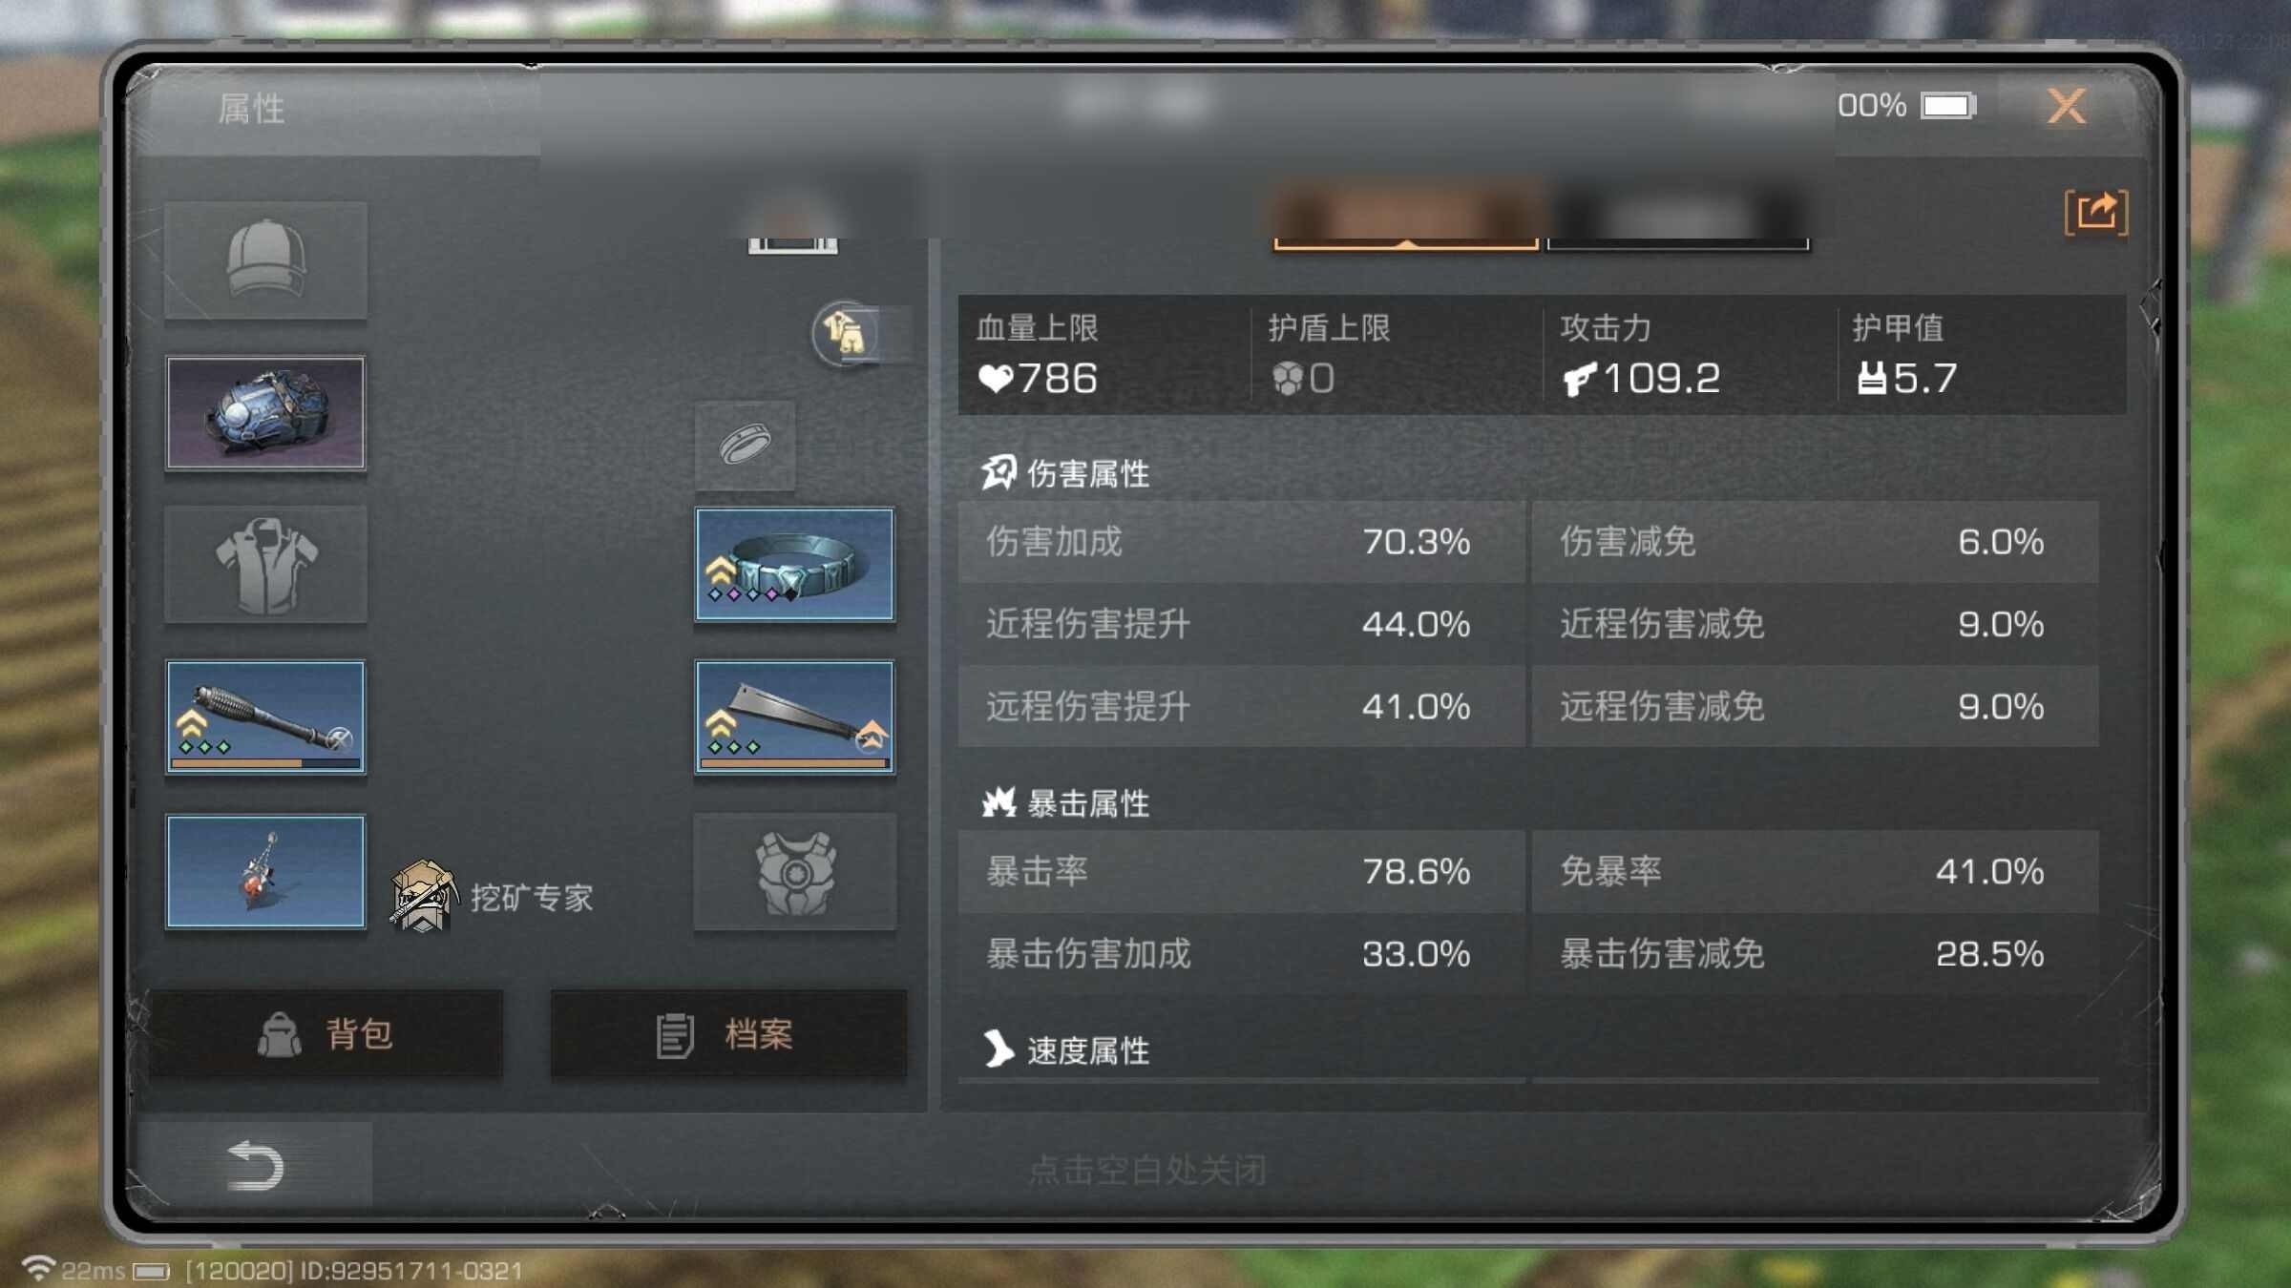Switch to the second dark stats tab

(1677, 216)
